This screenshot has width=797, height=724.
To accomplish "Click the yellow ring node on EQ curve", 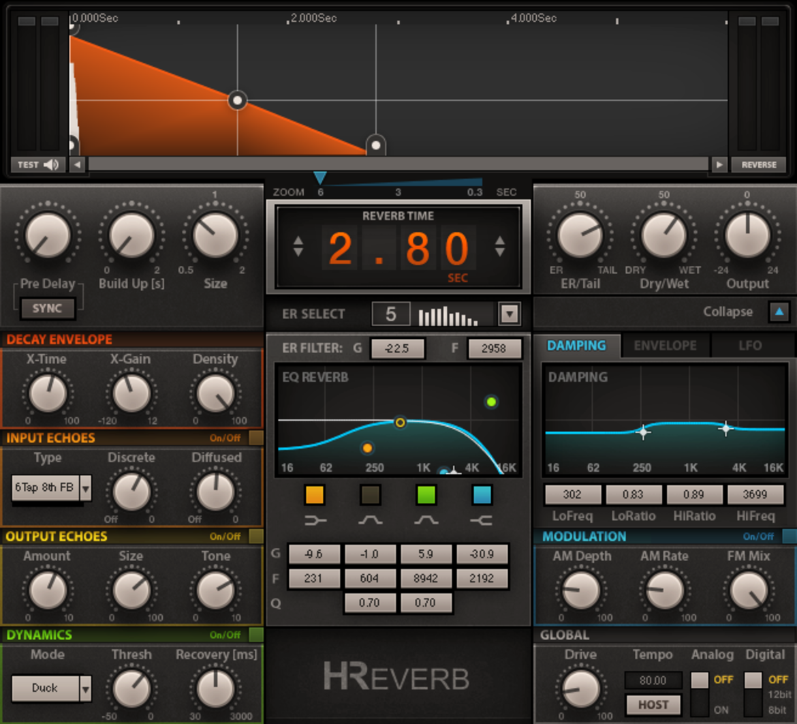I will pyautogui.click(x=400, y=422).
